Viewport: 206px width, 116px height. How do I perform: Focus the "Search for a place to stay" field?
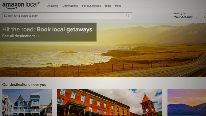67,16
